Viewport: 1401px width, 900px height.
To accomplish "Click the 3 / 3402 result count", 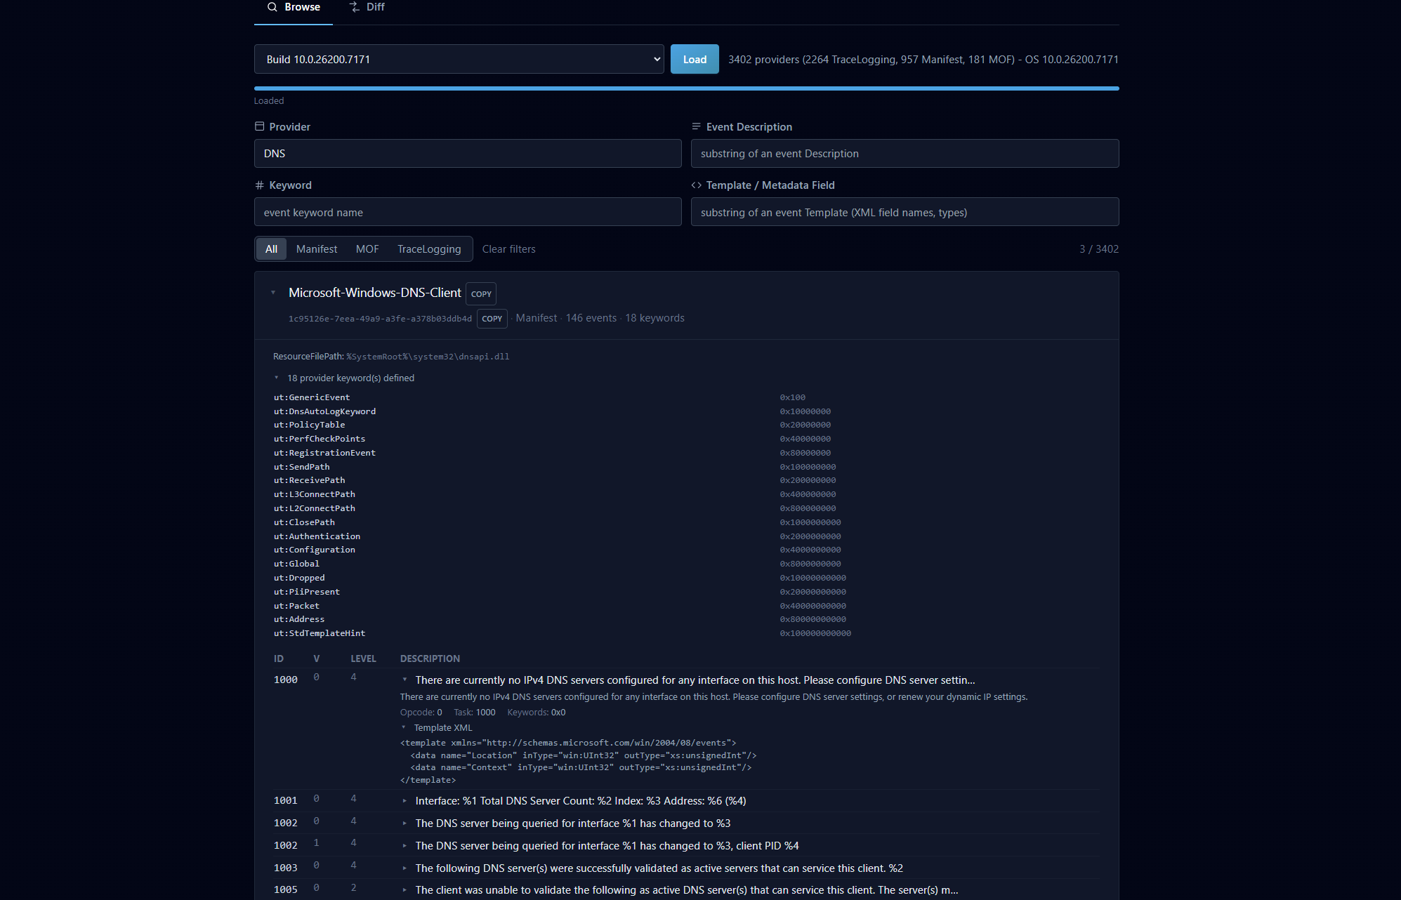I will coord(1099,249).
